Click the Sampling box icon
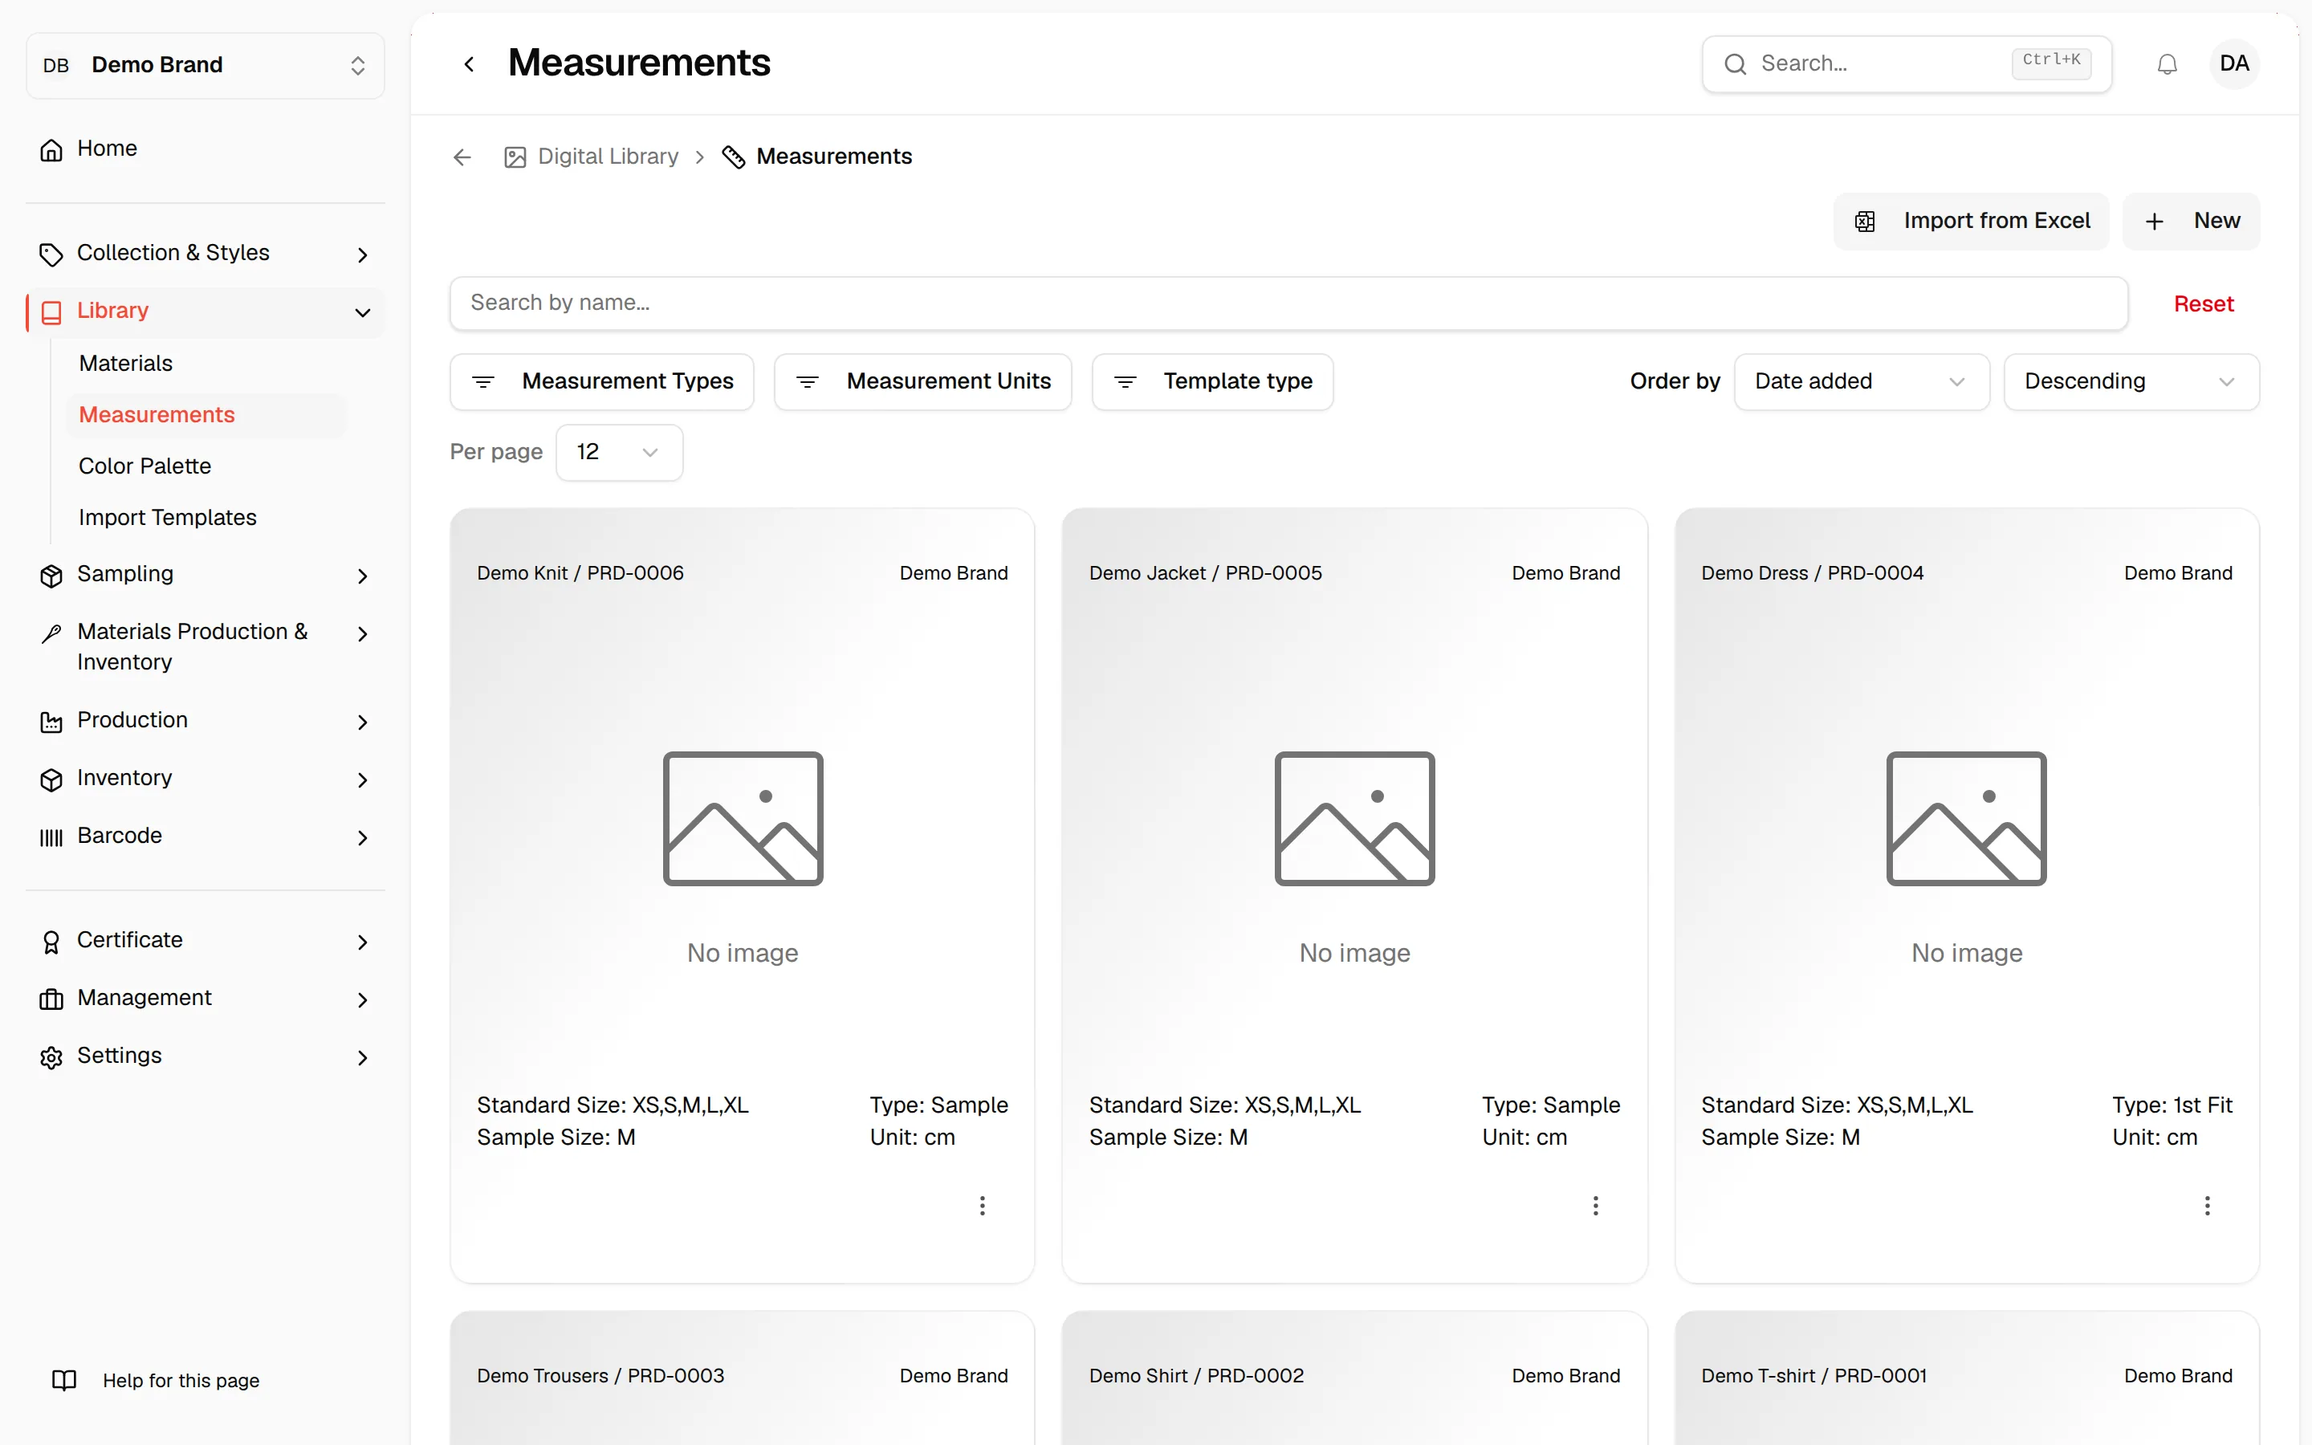This screenshot has width=2312, height=1445. tap(51, 576)
